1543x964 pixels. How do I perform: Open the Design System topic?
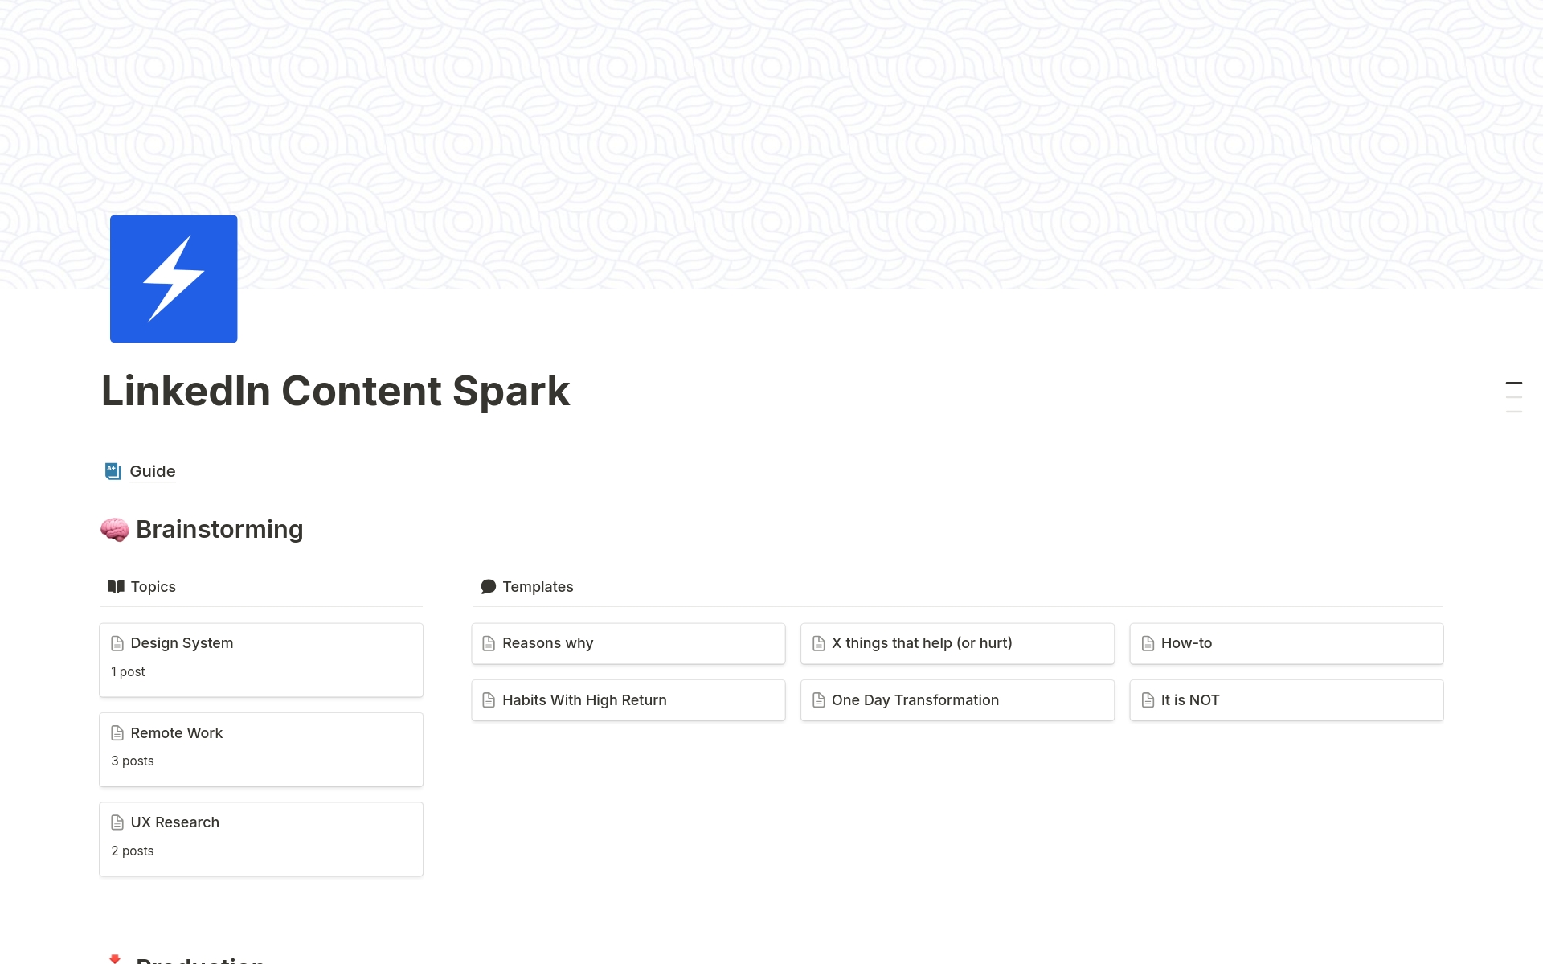tap(182, 642)
